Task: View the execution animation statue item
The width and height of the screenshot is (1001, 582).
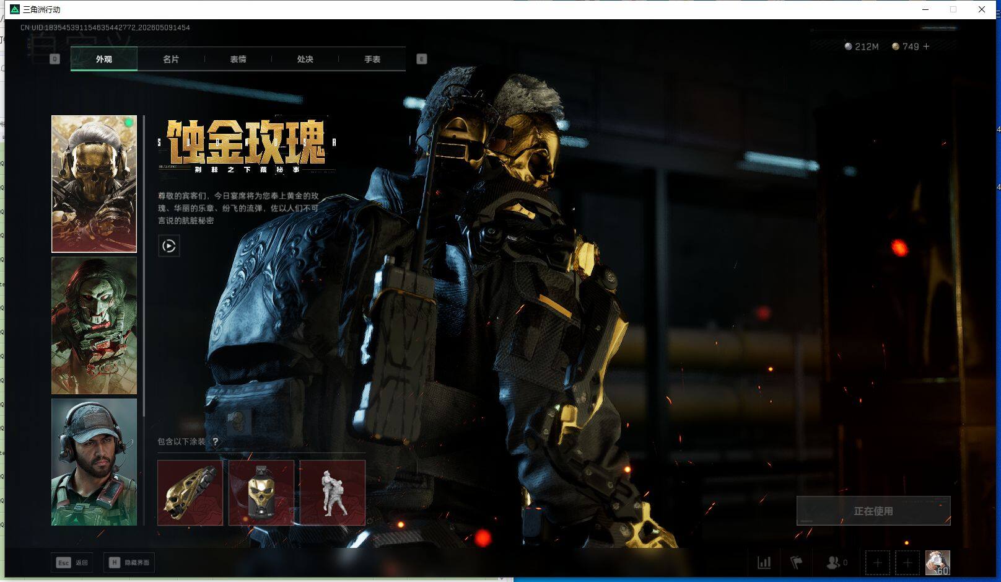Action: [x=333, y=493]
